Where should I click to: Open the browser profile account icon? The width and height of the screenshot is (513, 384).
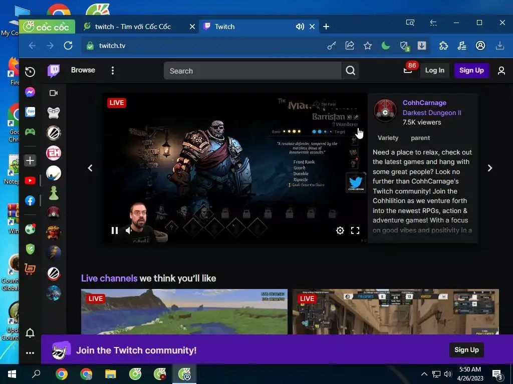[x=480, y=45]
